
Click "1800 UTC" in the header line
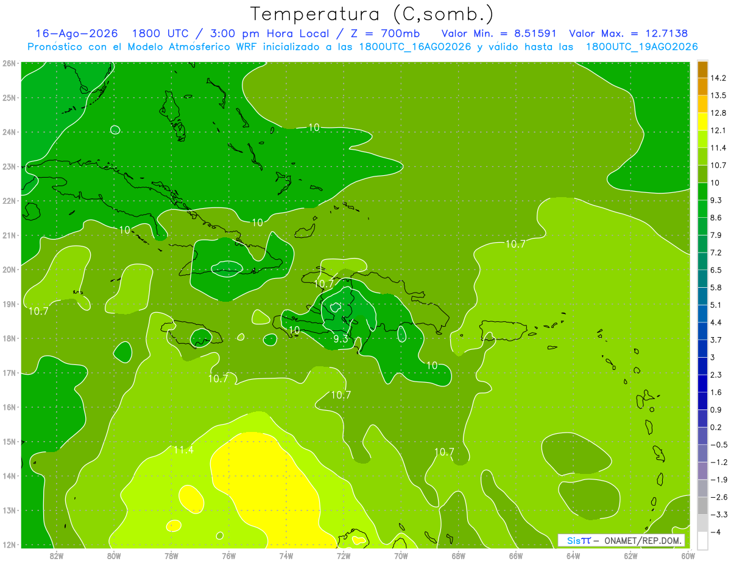(160, 33)
